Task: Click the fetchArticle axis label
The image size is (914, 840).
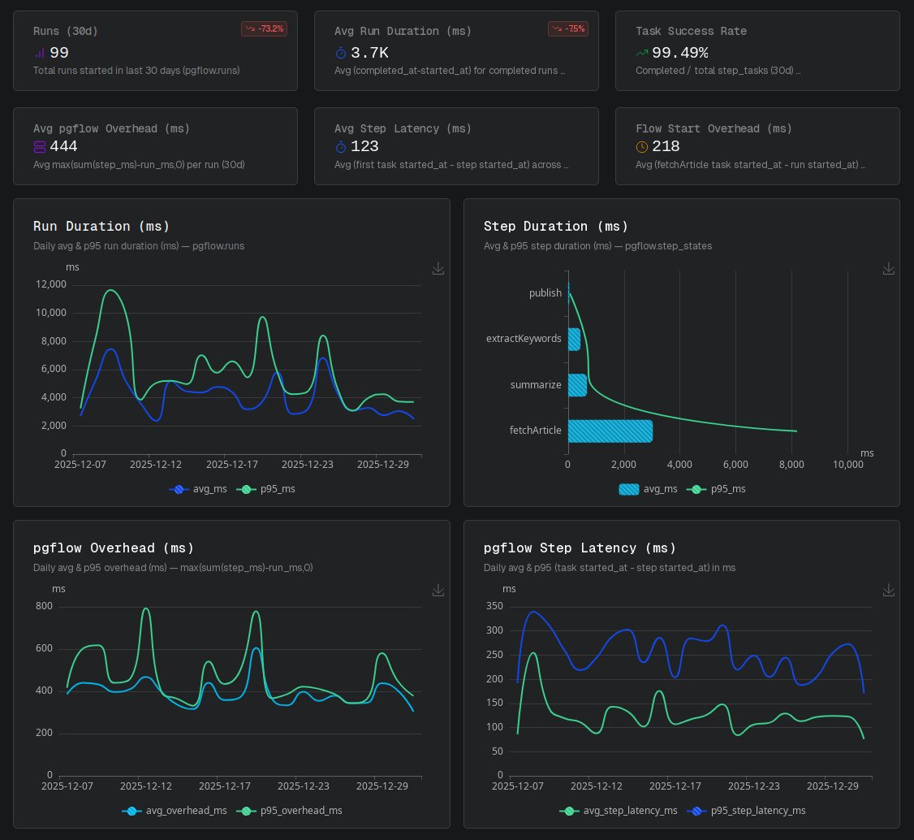Action: pyautogui.click(x=535, y=430)
